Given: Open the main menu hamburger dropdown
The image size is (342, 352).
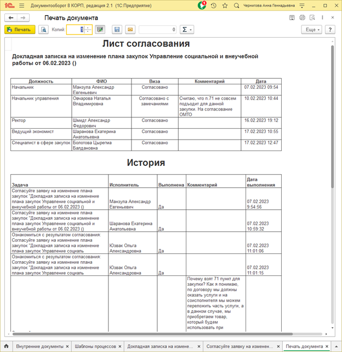Looking at the screenshot, I should pos(20,5).
